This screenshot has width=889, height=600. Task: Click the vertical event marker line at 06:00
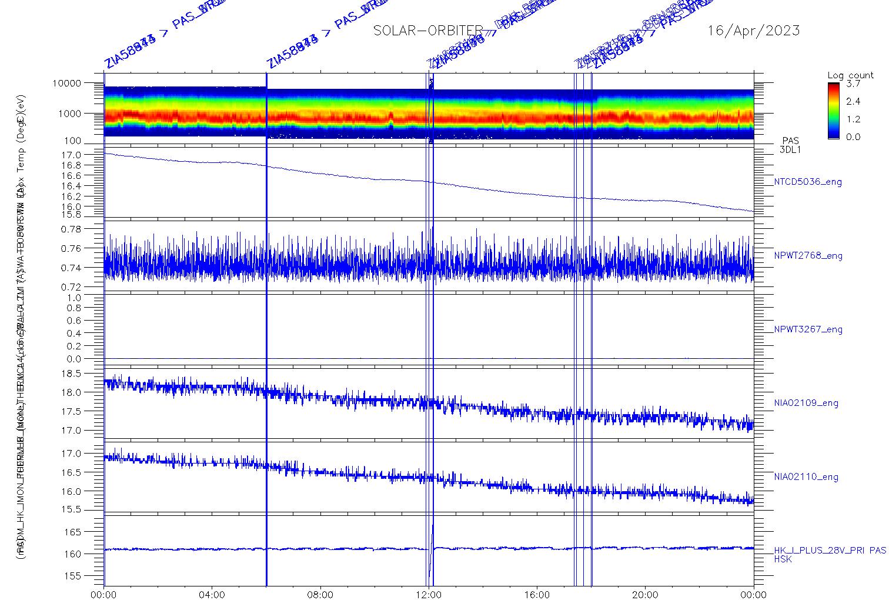point(267,329)
